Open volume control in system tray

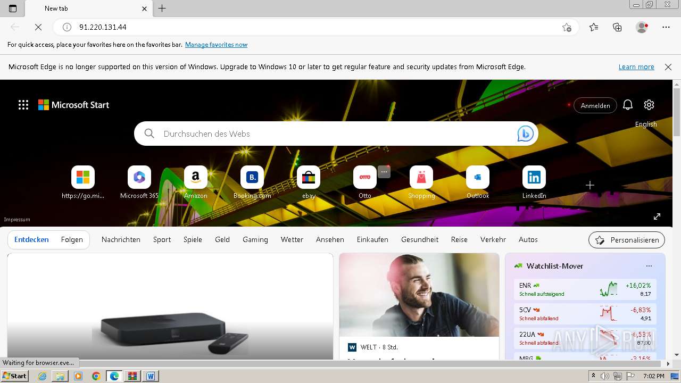point(605,376)
